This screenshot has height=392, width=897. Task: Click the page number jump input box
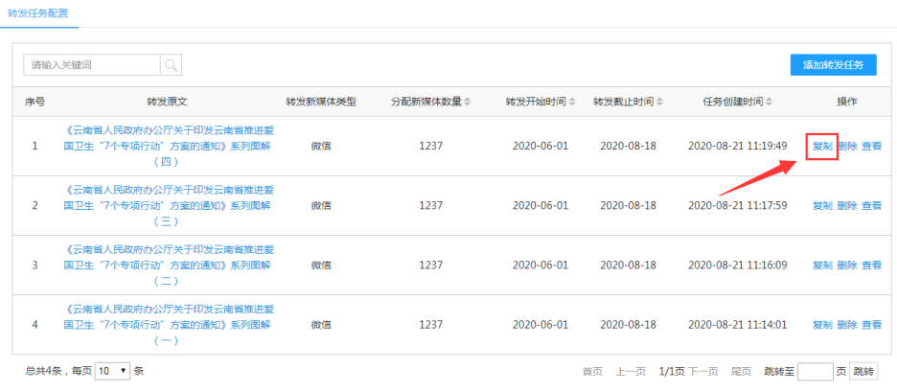coord(815,371)
